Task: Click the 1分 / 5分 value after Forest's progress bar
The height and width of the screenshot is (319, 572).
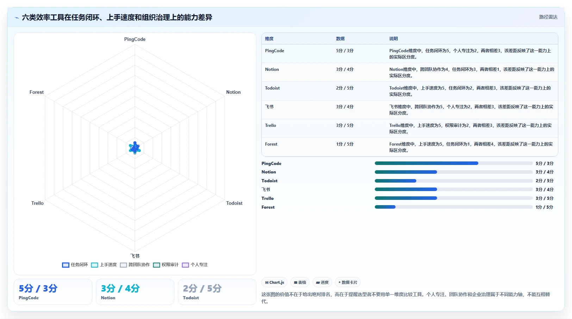Action: tap(545, 207)
